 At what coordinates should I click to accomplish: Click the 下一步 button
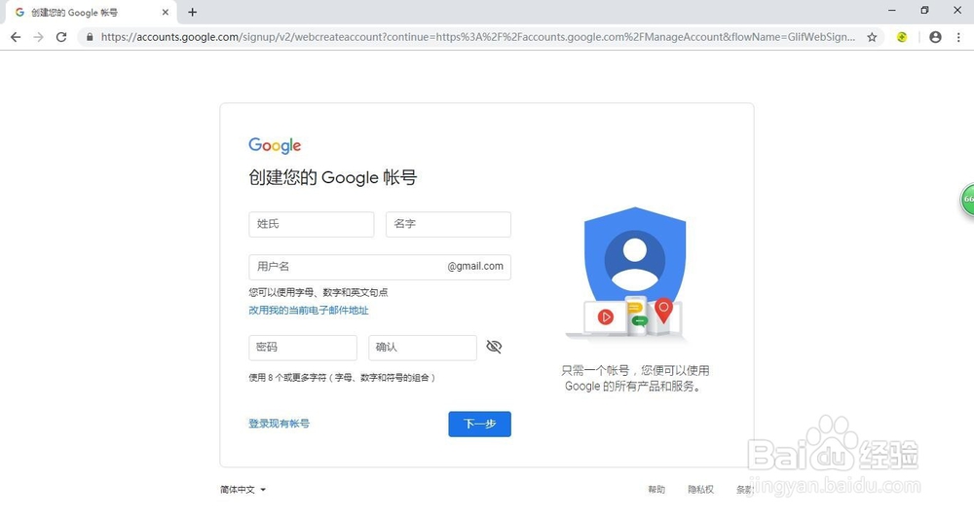pos(479,424)
